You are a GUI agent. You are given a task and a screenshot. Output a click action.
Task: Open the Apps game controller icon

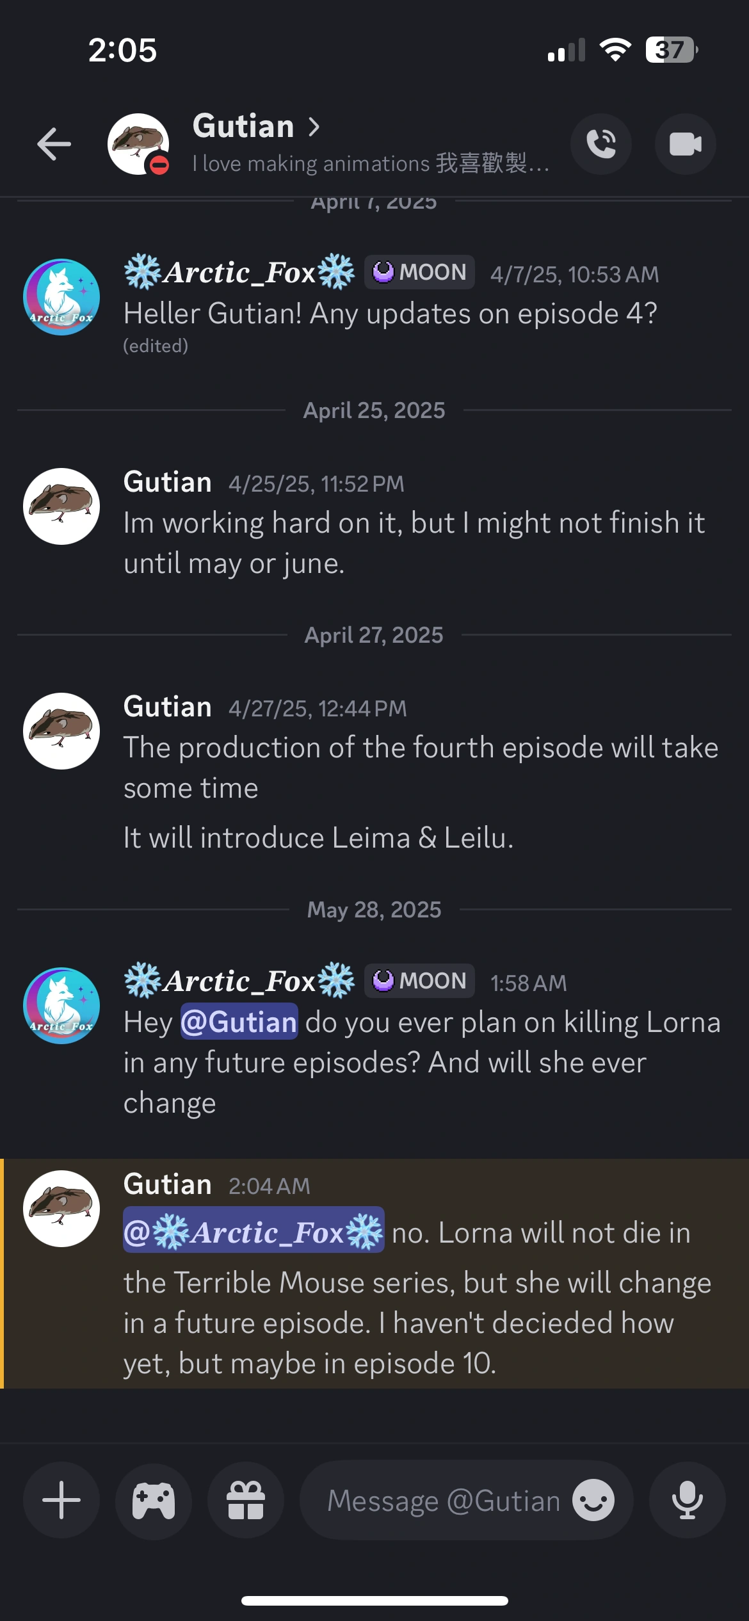point(154,1500)
